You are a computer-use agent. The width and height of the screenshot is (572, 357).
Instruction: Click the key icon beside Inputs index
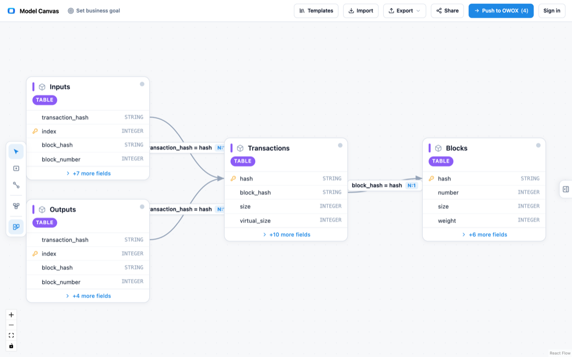[x=35, y=131]
